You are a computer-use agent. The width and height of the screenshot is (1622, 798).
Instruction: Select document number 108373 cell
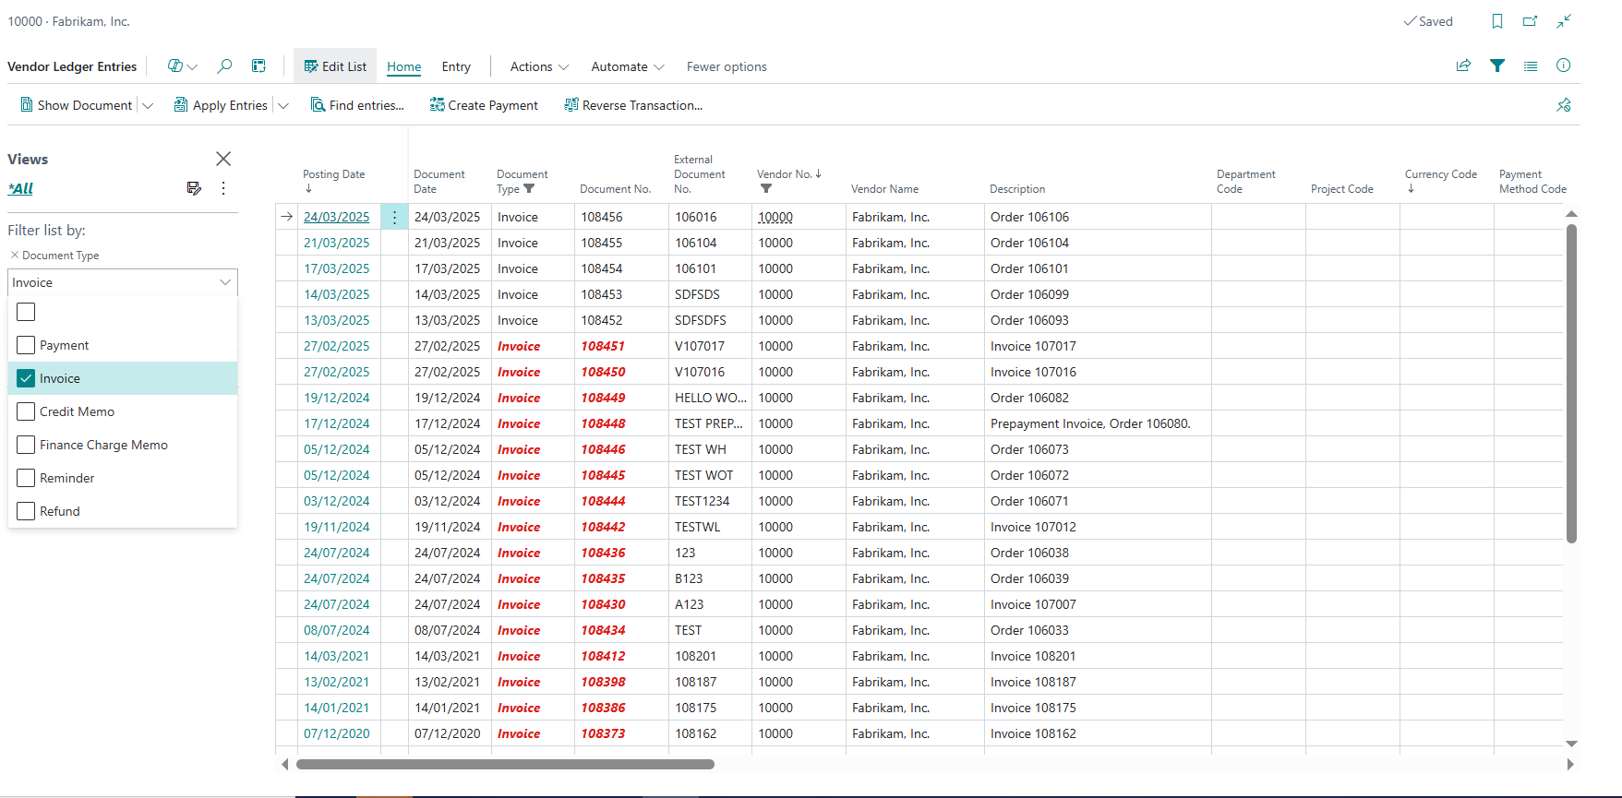[x=621, y=733]
